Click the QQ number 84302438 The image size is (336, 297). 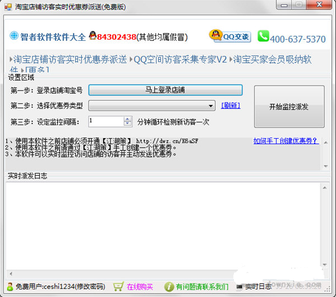117,37
